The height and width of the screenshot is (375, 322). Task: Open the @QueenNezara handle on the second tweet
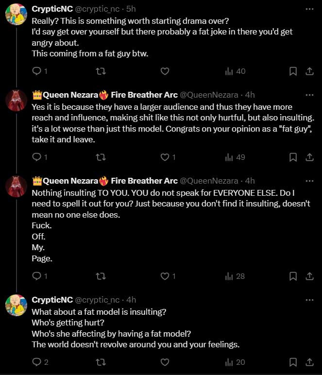[209, 95]
